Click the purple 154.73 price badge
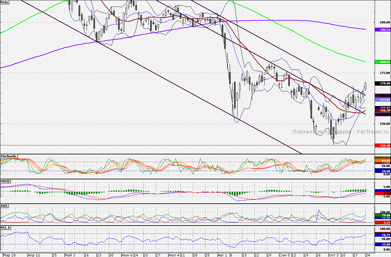 [381, 114]
